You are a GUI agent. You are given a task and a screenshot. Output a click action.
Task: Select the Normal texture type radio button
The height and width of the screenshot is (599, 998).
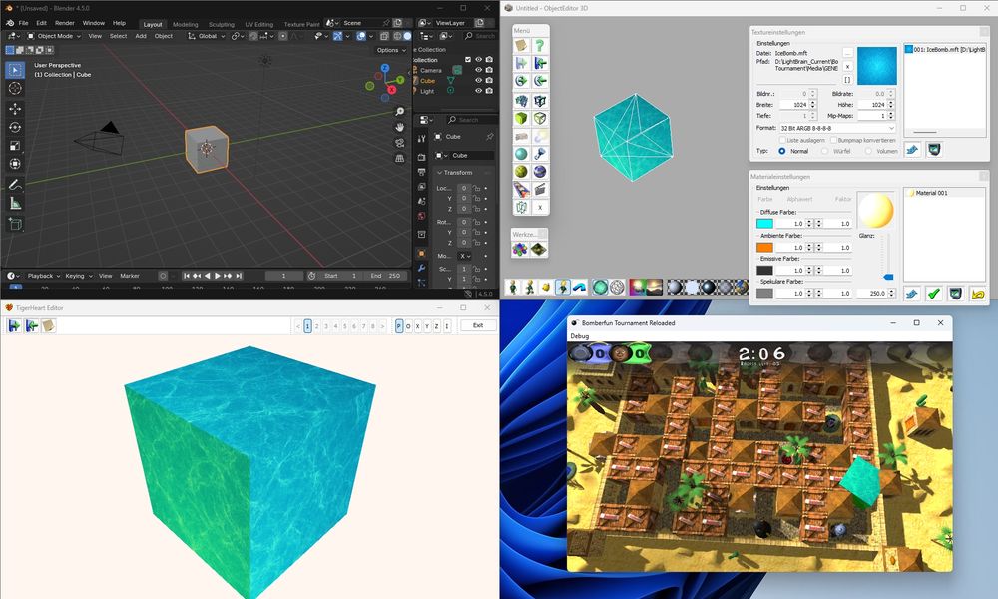tap(782, 151)
